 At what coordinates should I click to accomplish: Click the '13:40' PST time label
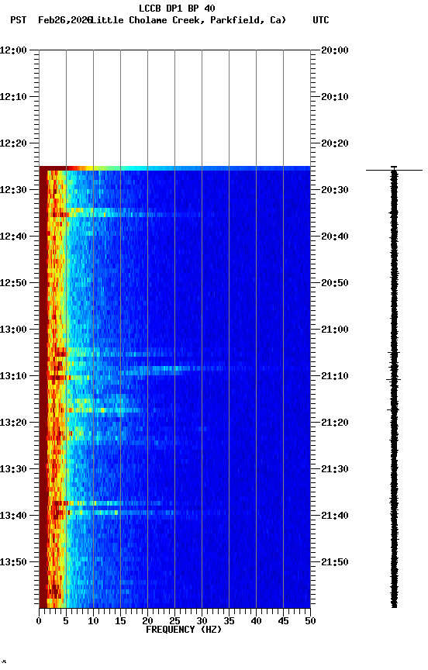click(13, 516)
